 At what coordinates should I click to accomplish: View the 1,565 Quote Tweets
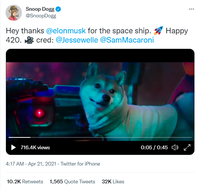pyautogui.click(x=72, y=181)
